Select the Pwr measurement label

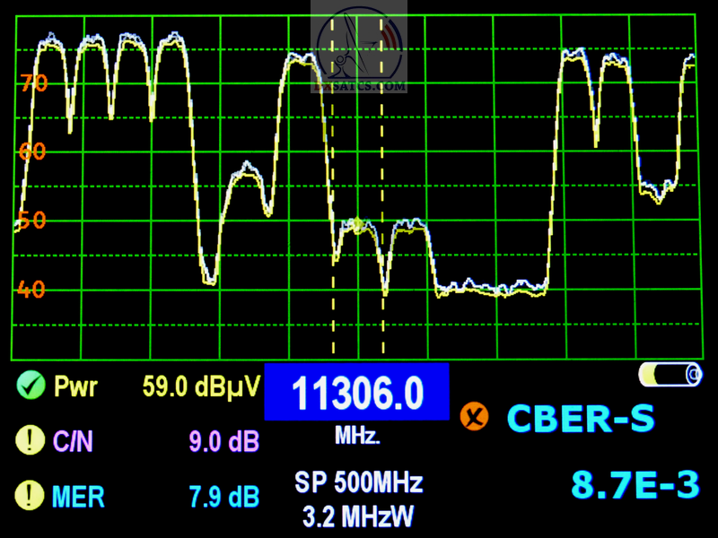[76, 386]
